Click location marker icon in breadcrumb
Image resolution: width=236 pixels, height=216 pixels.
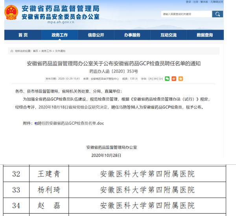coord(12,51)
